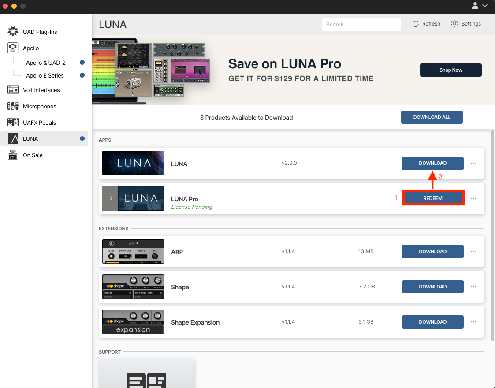Select Apollo & UAD-2 tree item
Image resolution: width=495 pixels, height=388 pixels.
[x=46, y=63]
